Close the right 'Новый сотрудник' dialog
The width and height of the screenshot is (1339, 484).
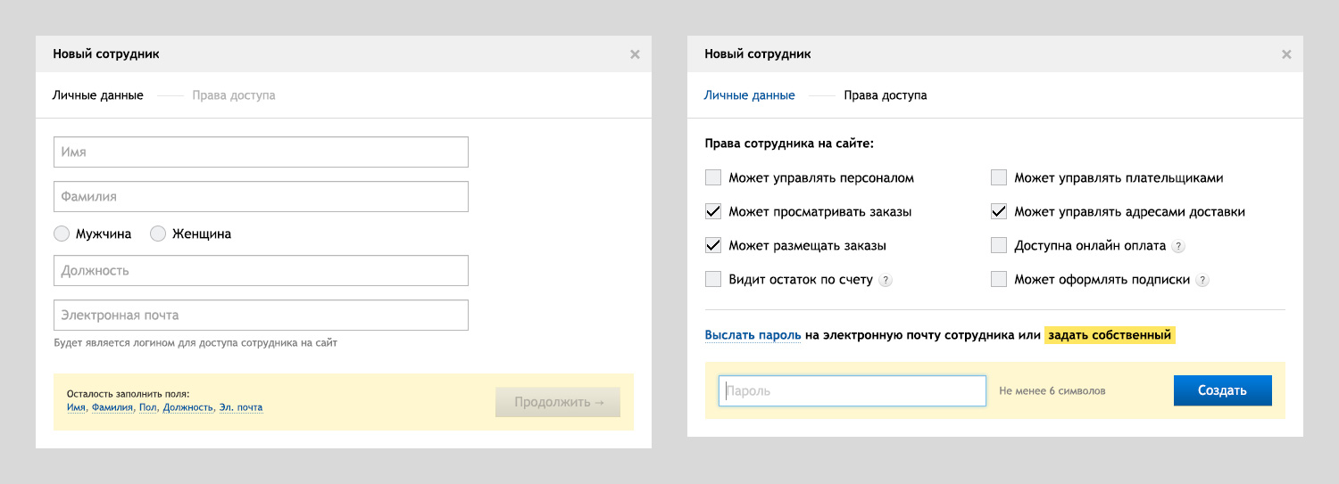(1286, 54)
